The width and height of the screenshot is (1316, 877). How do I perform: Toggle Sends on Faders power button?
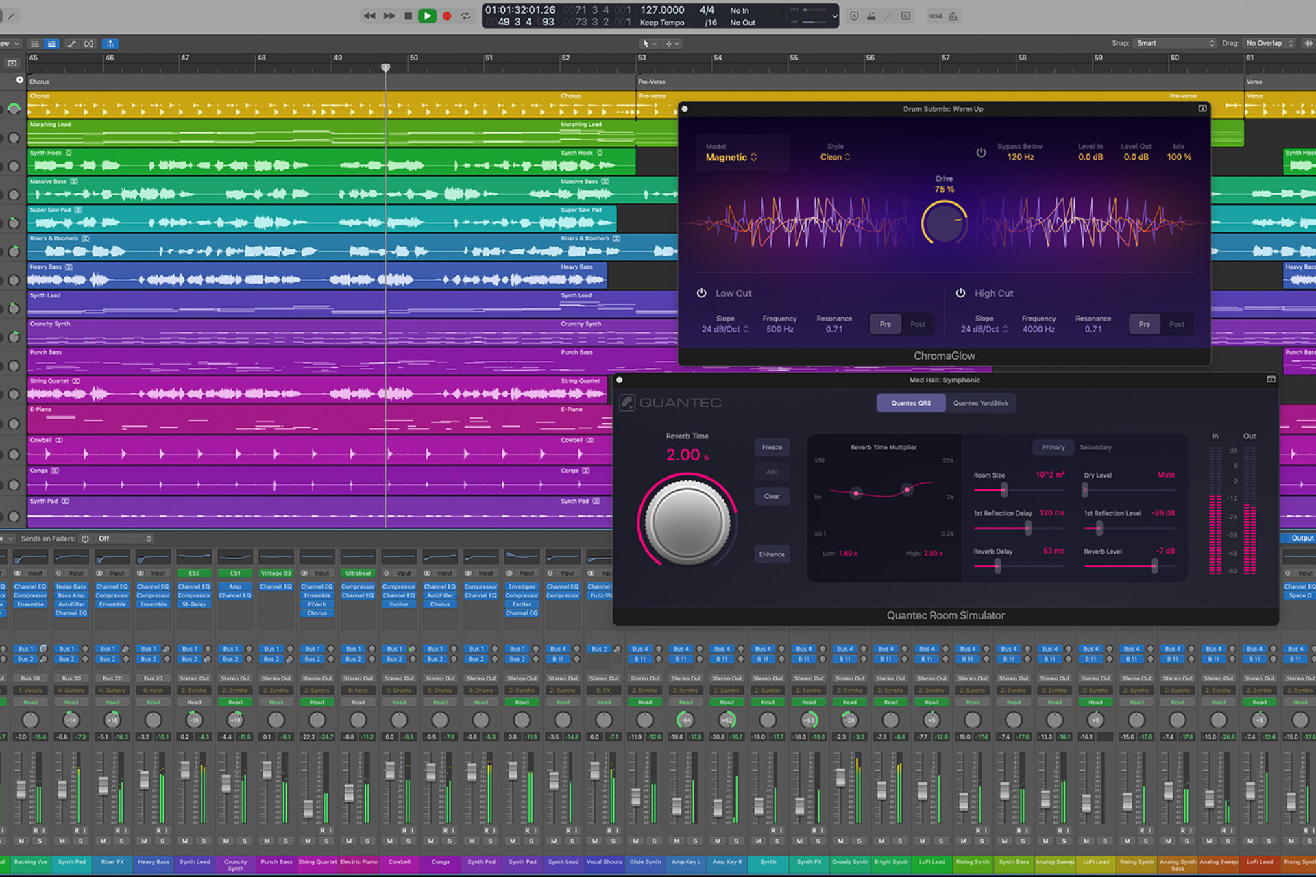click(85, 539)
